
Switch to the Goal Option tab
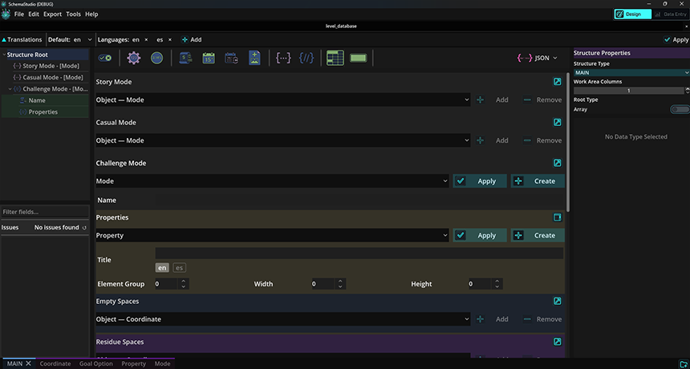96,363
